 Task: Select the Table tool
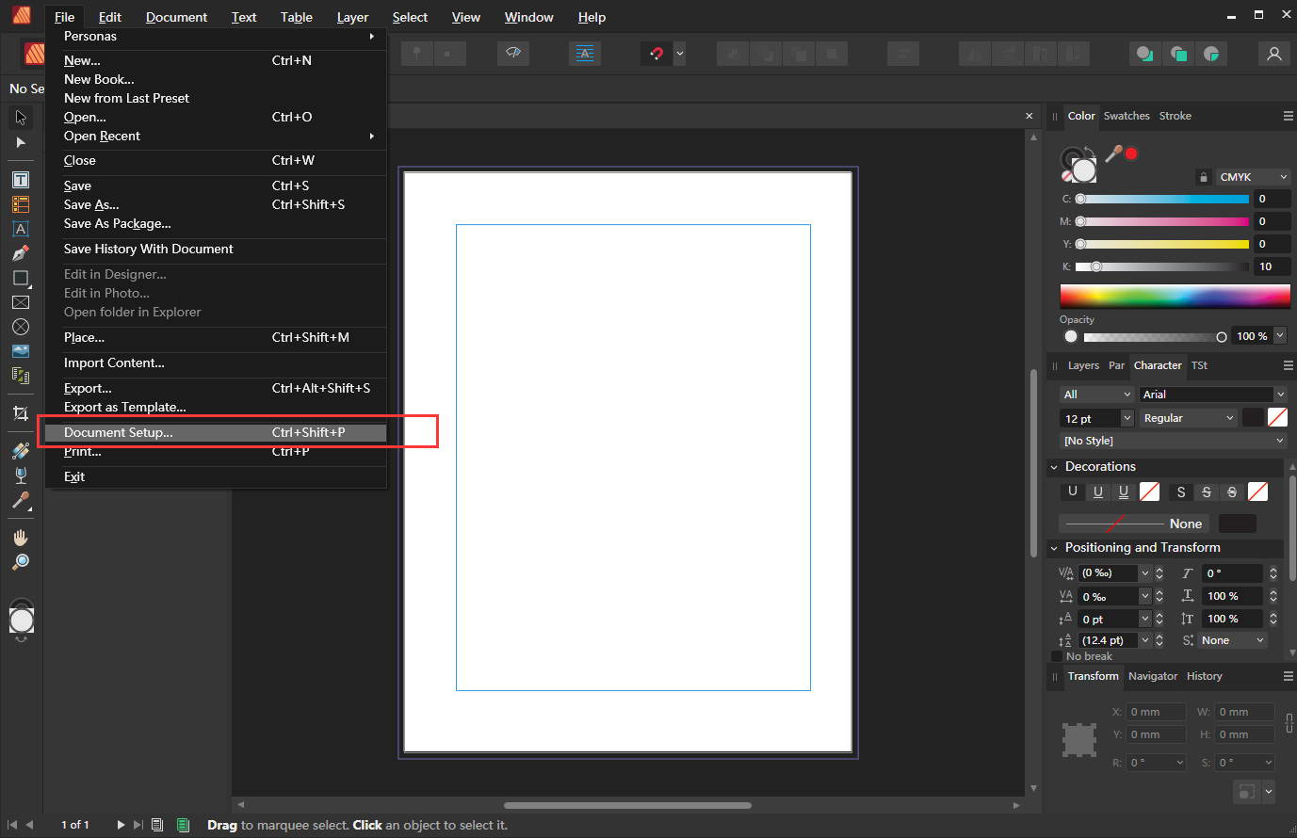coord(21,204)
